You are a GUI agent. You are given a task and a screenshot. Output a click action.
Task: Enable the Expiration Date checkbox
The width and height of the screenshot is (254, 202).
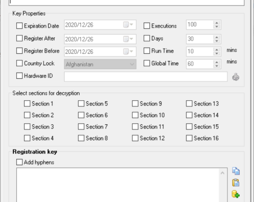[x=19, y=26]
